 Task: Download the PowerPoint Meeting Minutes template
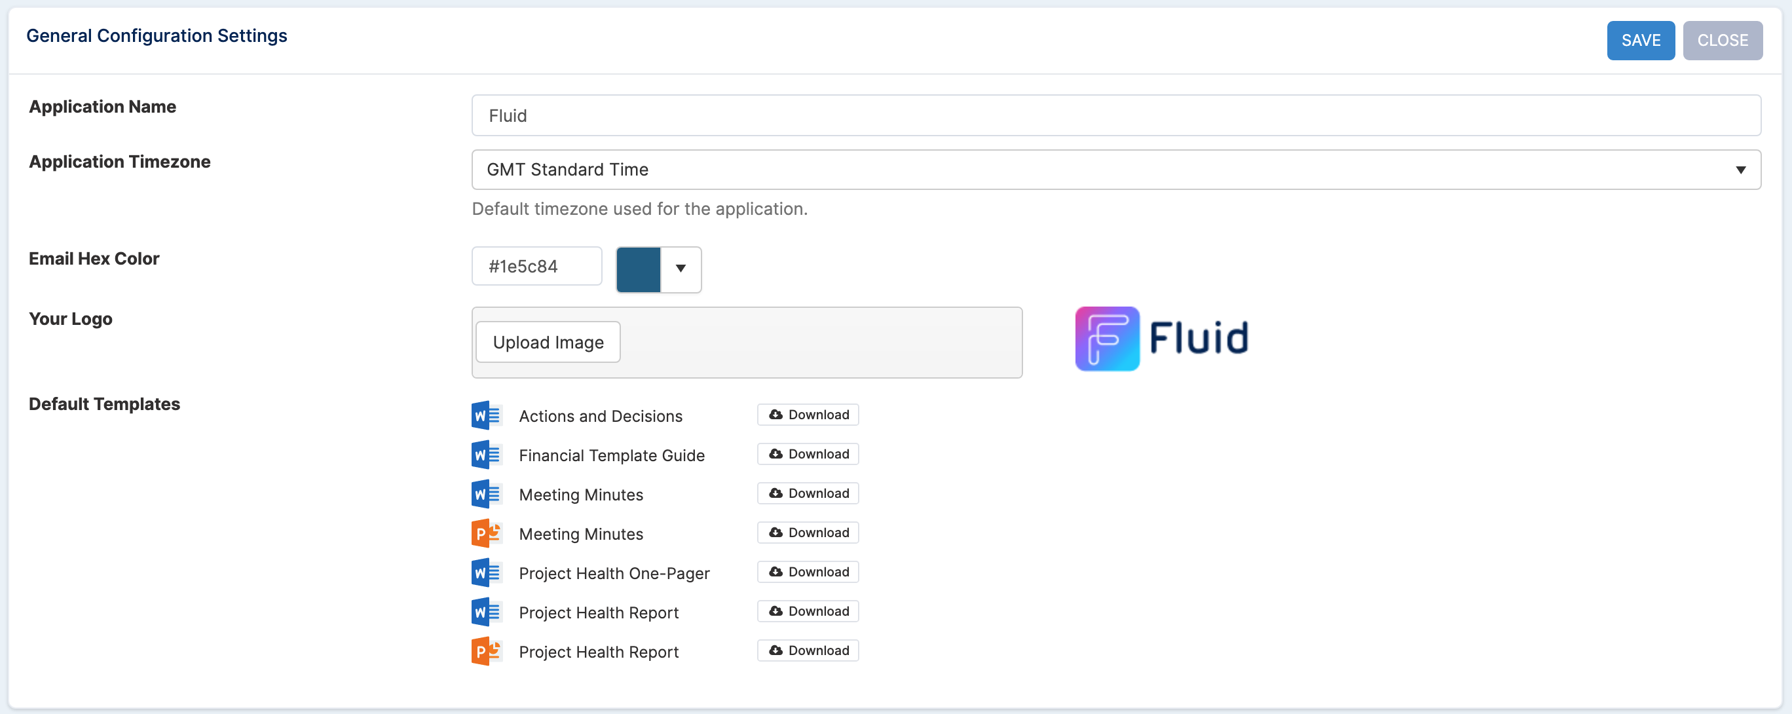click(808, 533)
